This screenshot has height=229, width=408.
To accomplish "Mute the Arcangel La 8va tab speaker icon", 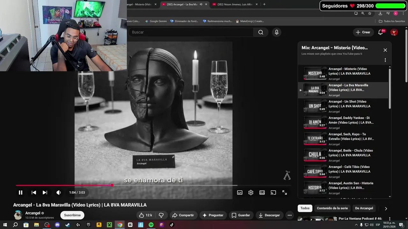I will point(201,4).
